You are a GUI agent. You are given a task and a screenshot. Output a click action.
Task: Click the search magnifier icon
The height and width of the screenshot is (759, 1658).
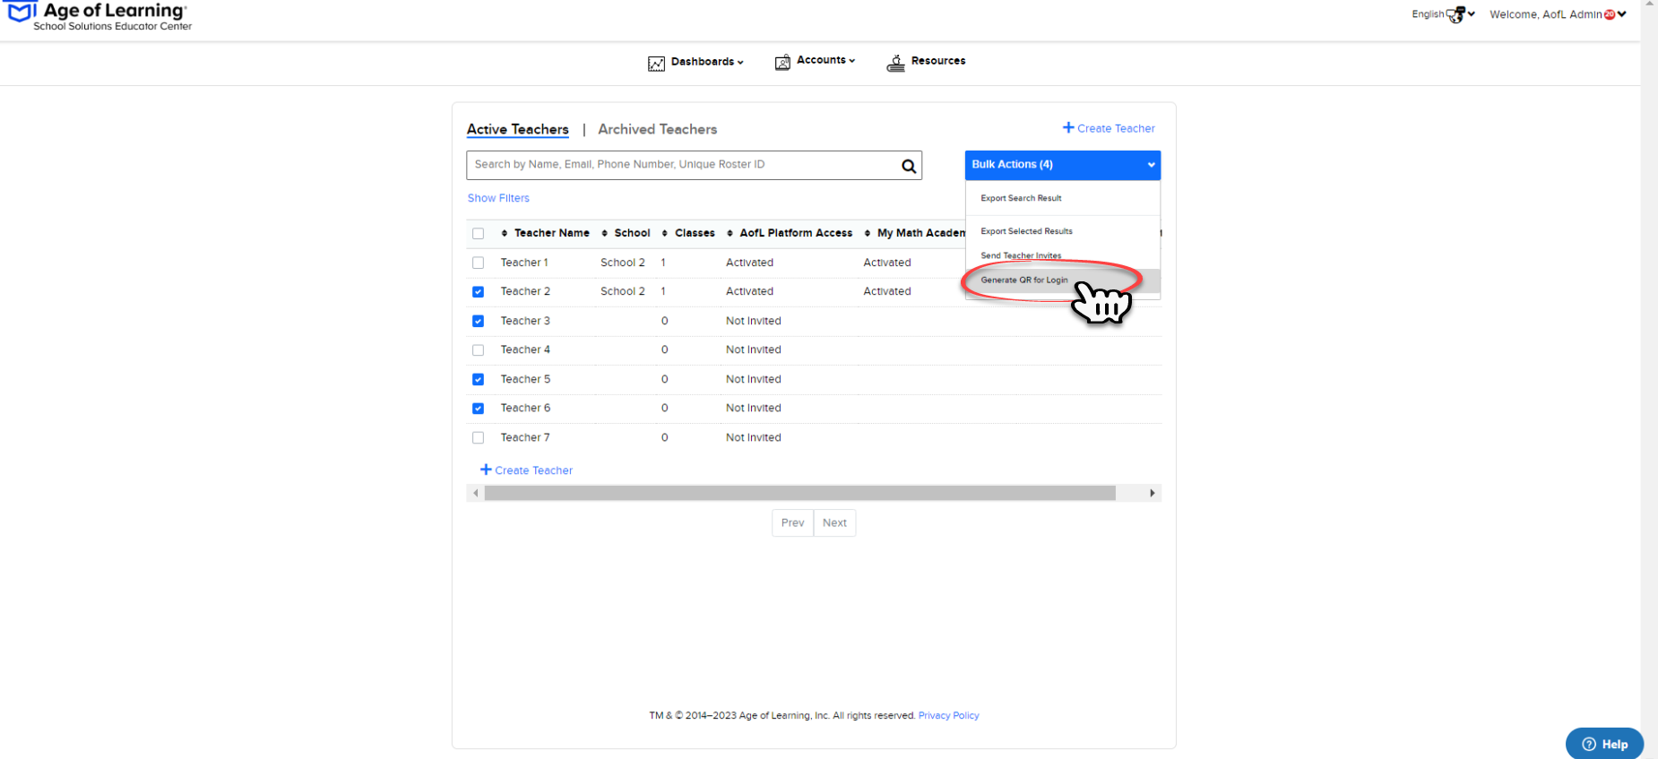click(x=908, y=166)
